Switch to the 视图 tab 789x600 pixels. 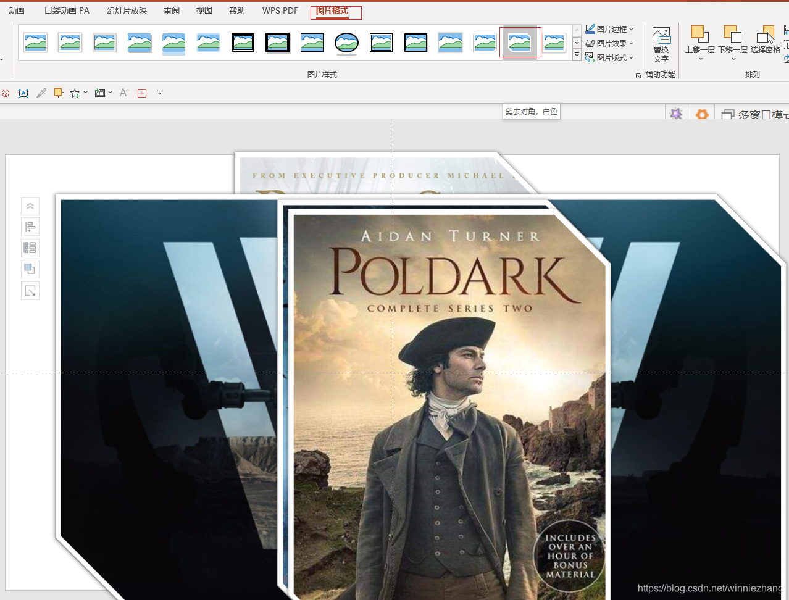pyautogui.click(x=204, y=10)
